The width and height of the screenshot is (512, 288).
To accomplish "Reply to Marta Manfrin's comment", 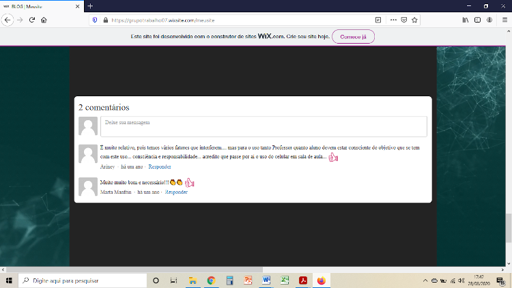I will (x=176, y=192).
